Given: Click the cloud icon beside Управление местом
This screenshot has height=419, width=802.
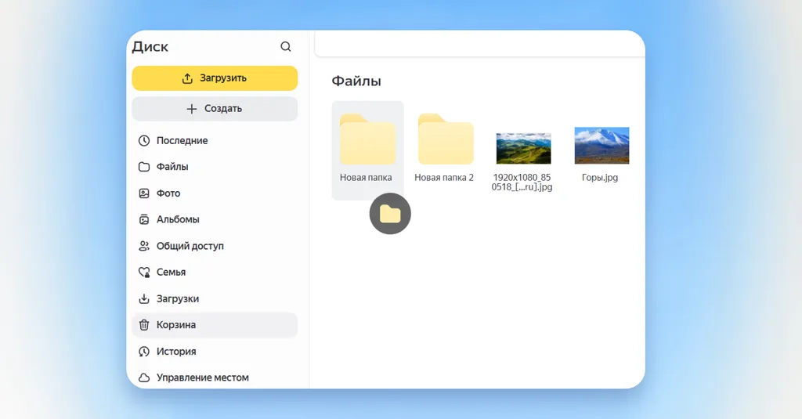Looking at the screenshot, I should point(144,377).
